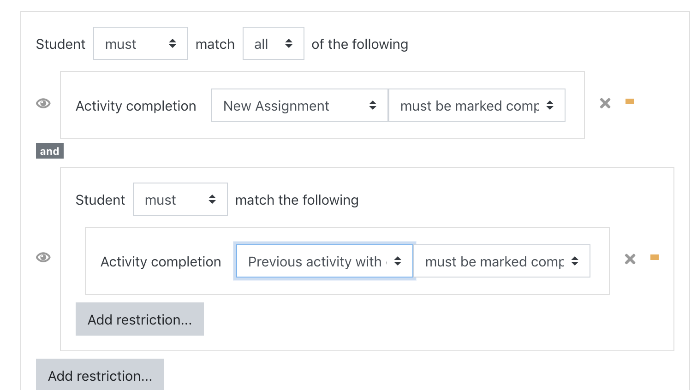The height and width of the screenshot is (390, 691).
Task: Click Activity completion label beside Previous activity
Action: pos(161,261)
